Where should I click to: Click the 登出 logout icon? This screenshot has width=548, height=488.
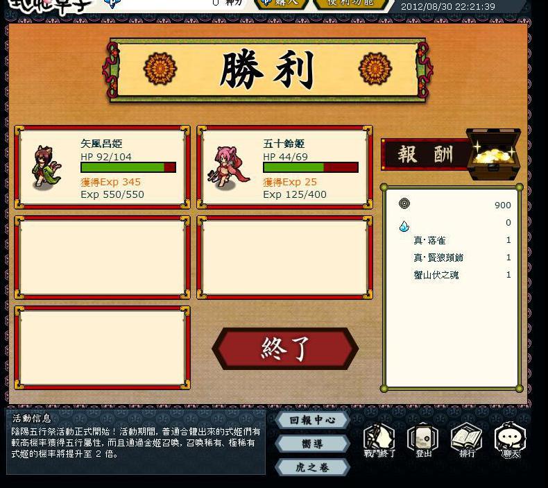(x=423, y=440)
